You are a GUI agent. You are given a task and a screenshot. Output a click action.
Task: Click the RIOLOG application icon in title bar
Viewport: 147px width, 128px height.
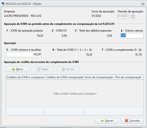click(3, 4)
